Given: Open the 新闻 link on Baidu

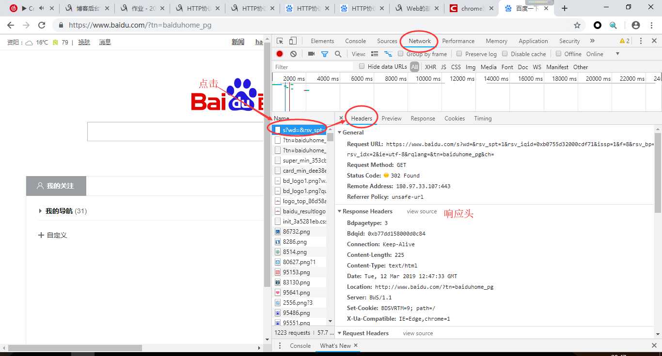Looking at the screenshot, I should pyautogui.click(x=238, y=42).
